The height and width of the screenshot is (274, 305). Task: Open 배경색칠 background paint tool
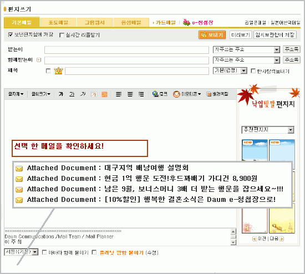click(217, 94)
